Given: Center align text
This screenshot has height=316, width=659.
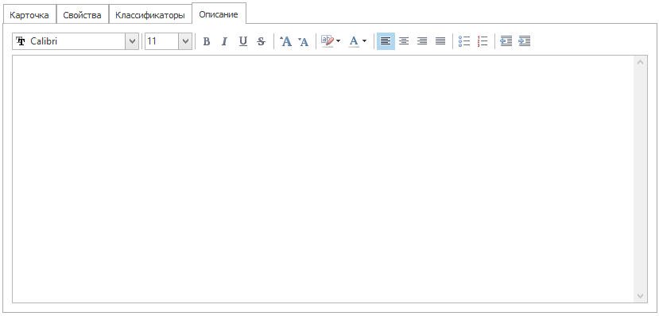Looking at the screenshot, I should 404,41.
